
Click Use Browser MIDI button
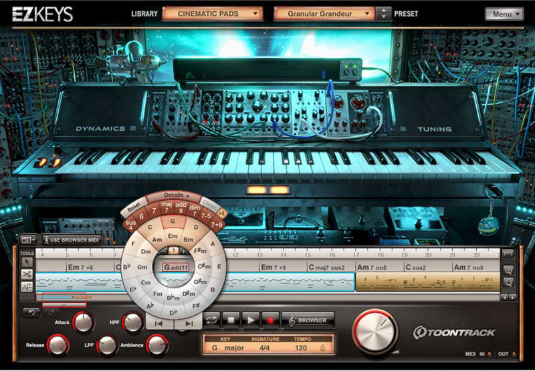pos(72,240)
